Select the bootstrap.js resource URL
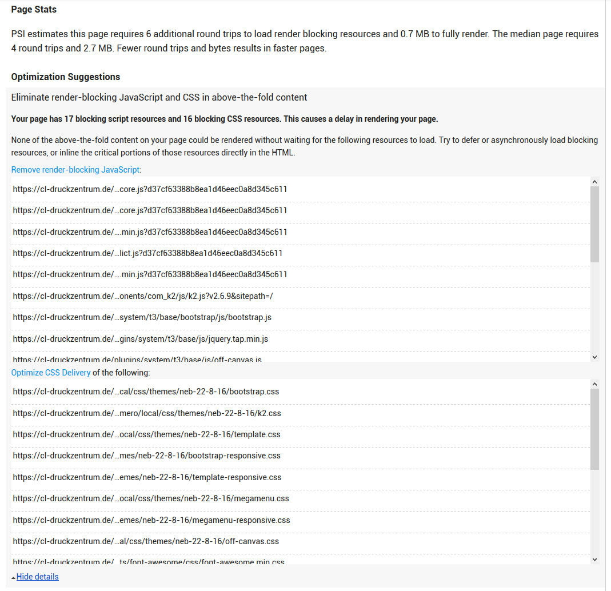The width and height of the screenshot is (611, 591). tap(142, 317)
